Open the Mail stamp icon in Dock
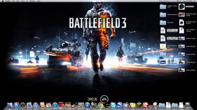Screen dimensions: 197x110 pos(29,105)
